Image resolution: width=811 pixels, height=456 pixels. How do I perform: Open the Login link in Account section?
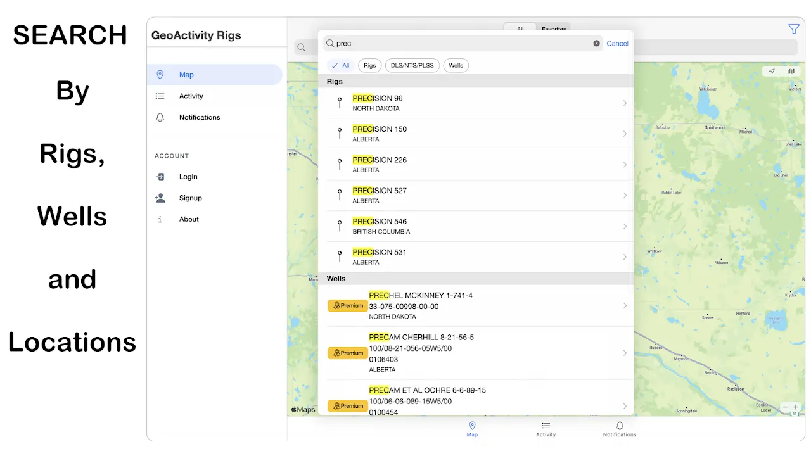[x=188, y=177]
